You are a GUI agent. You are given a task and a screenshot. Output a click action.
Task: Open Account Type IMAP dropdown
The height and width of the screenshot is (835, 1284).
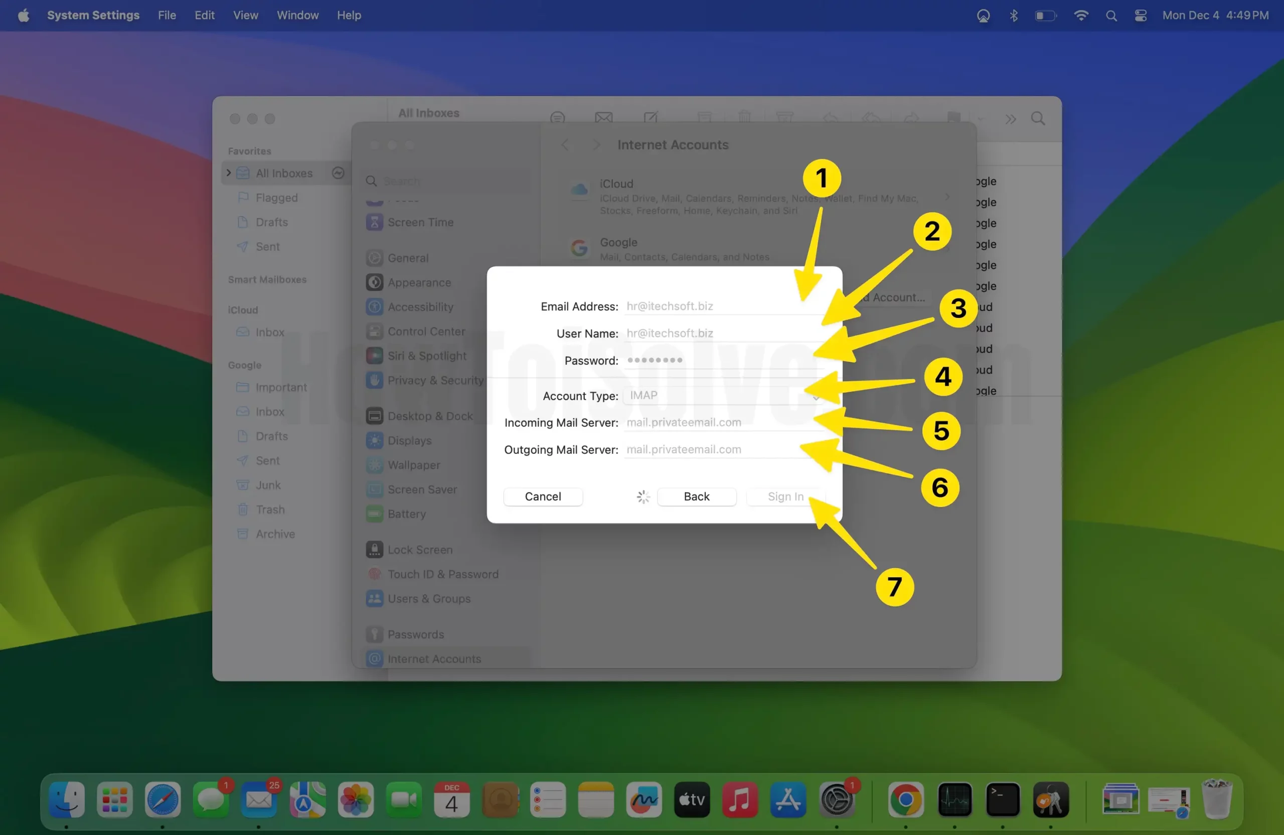coord(723,395)
